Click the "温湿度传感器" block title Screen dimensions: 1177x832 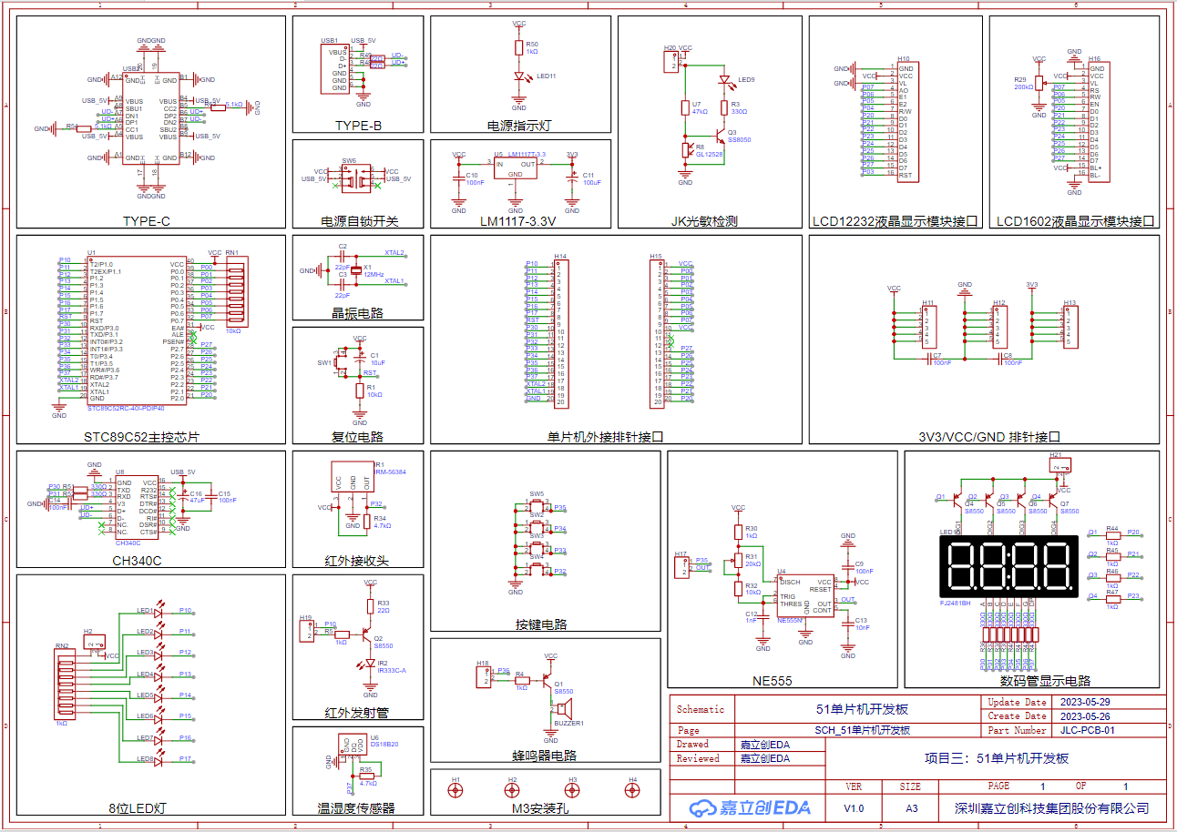pyautogui.click(x=356, y=807)
